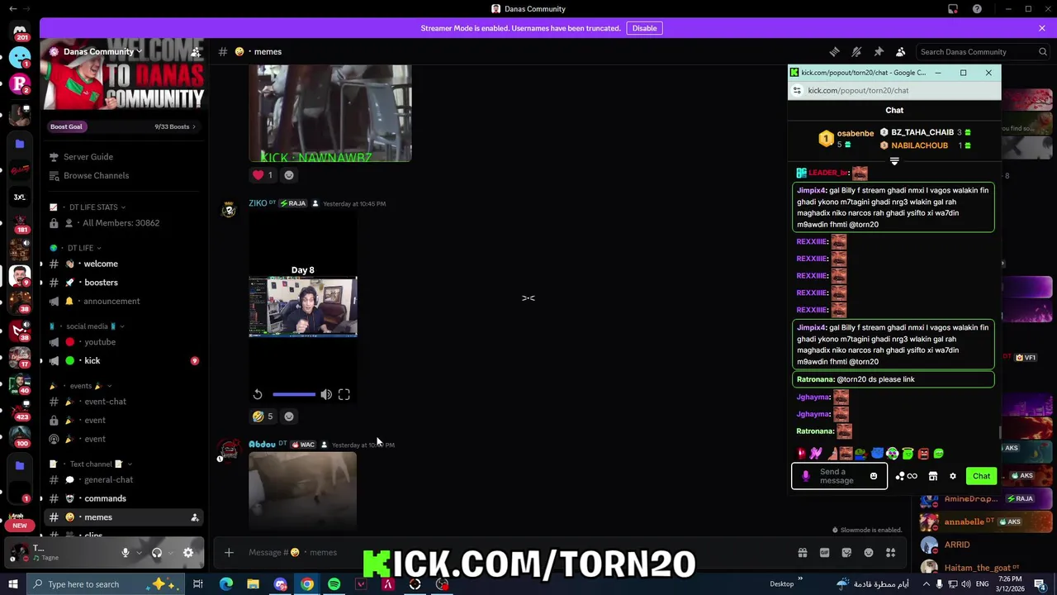This screenshot has height=595, width=1057.
Task: Collapse the DT LIFE category
Action: point(83,248)
